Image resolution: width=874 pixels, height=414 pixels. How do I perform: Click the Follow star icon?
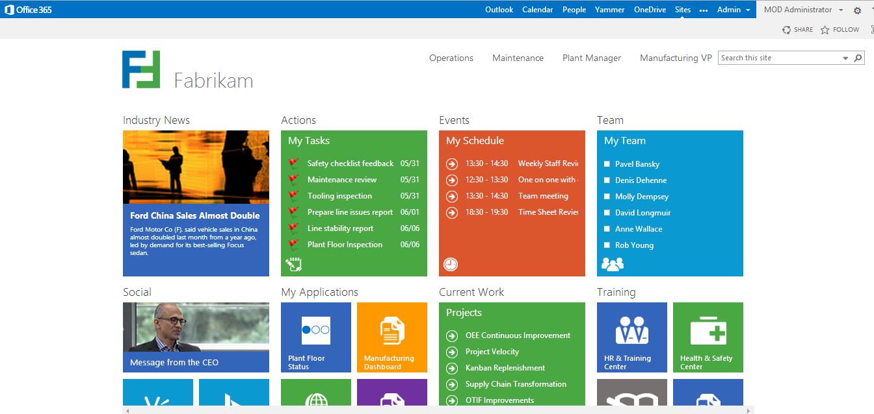pos(825,30)
